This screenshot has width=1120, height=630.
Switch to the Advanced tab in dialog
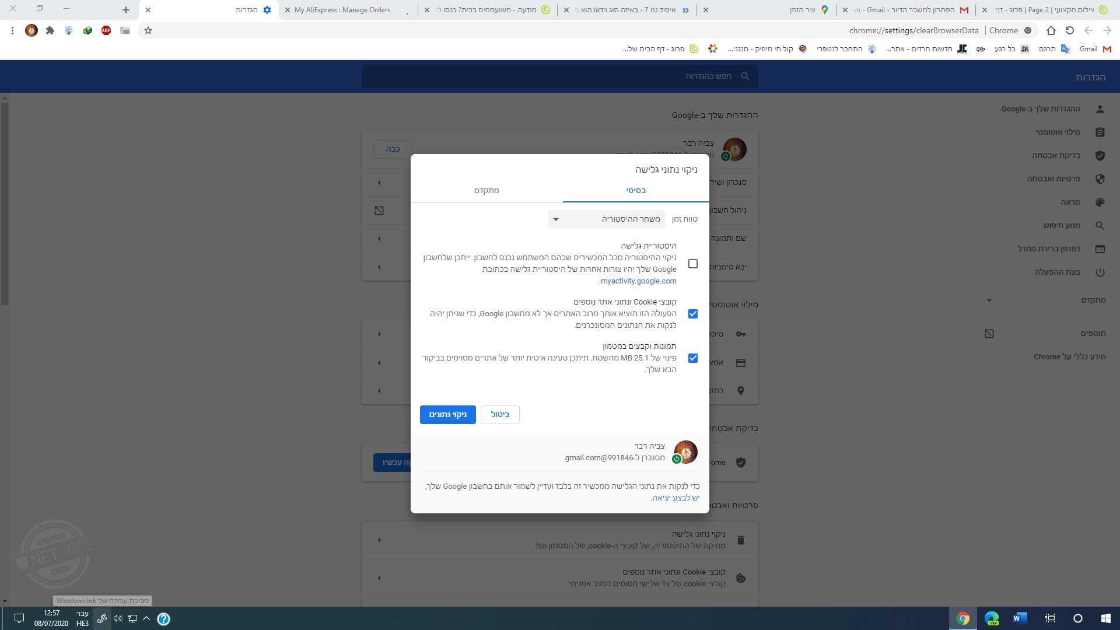point(486,191)
